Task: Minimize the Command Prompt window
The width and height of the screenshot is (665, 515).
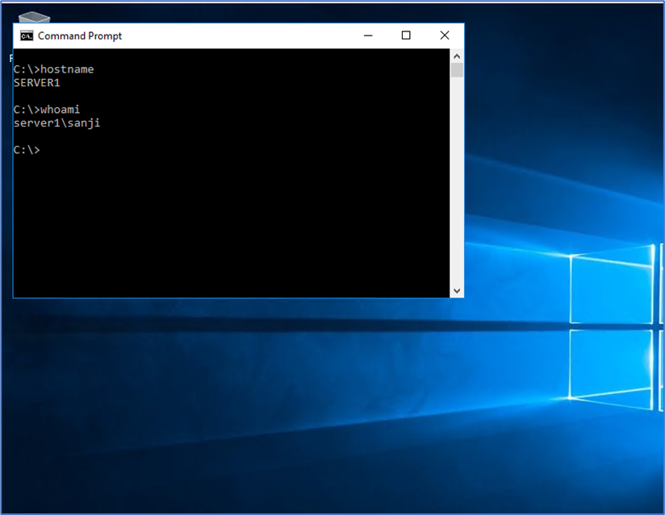Action: point(368,35)
